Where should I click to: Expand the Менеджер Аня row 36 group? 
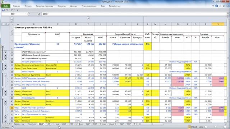click(5, 91)
